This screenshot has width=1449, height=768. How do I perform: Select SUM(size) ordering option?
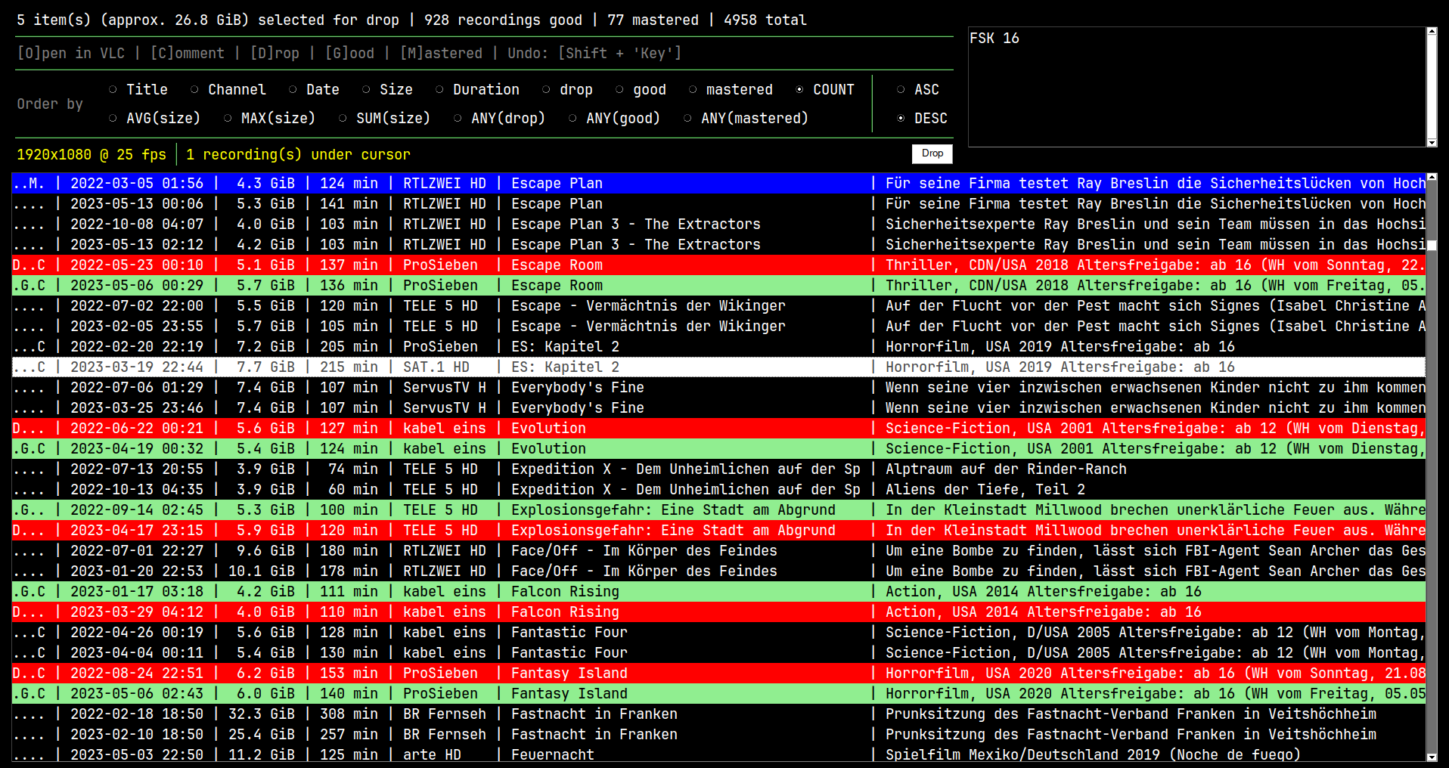(x=343, y=118)
